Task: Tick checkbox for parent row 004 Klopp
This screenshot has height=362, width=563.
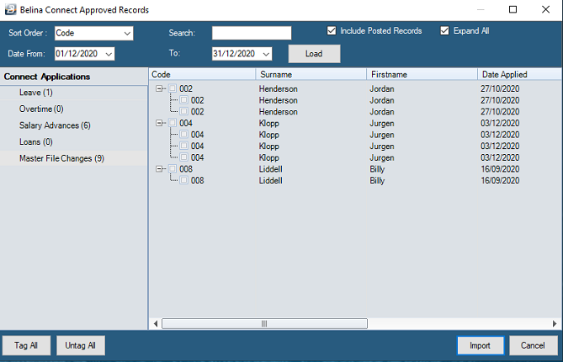Action: (173, 123)
